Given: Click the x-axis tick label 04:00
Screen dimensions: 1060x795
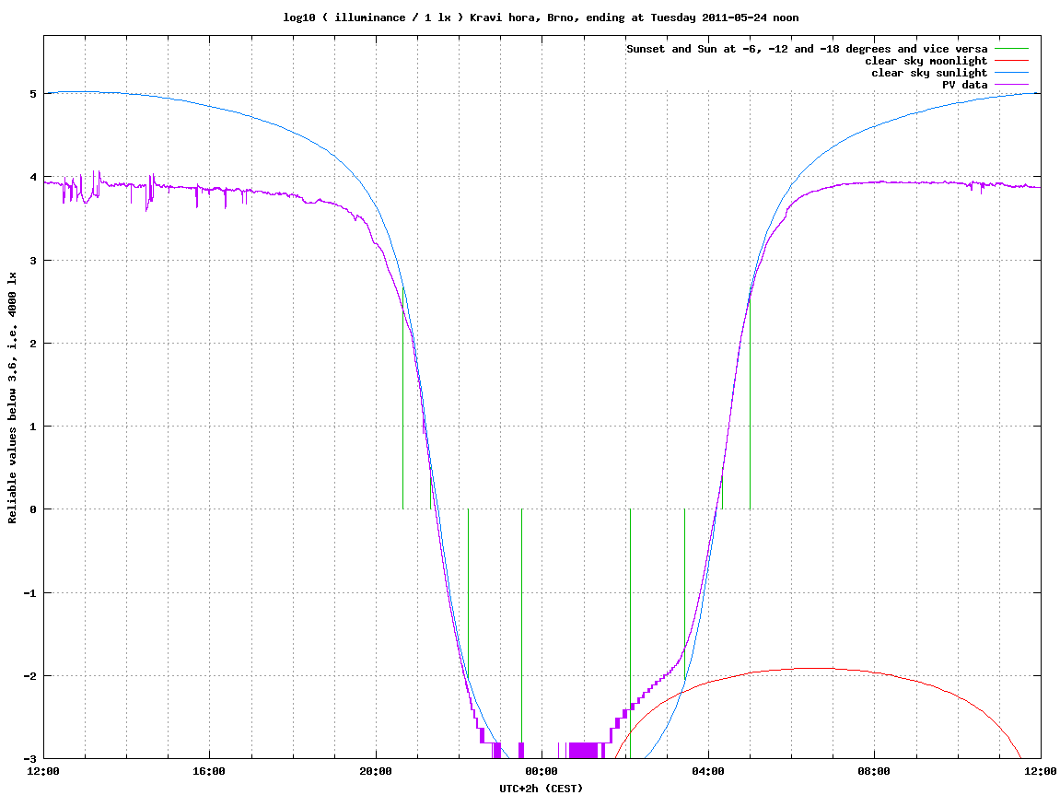Looking at the screenshot, I should [708, 771].
